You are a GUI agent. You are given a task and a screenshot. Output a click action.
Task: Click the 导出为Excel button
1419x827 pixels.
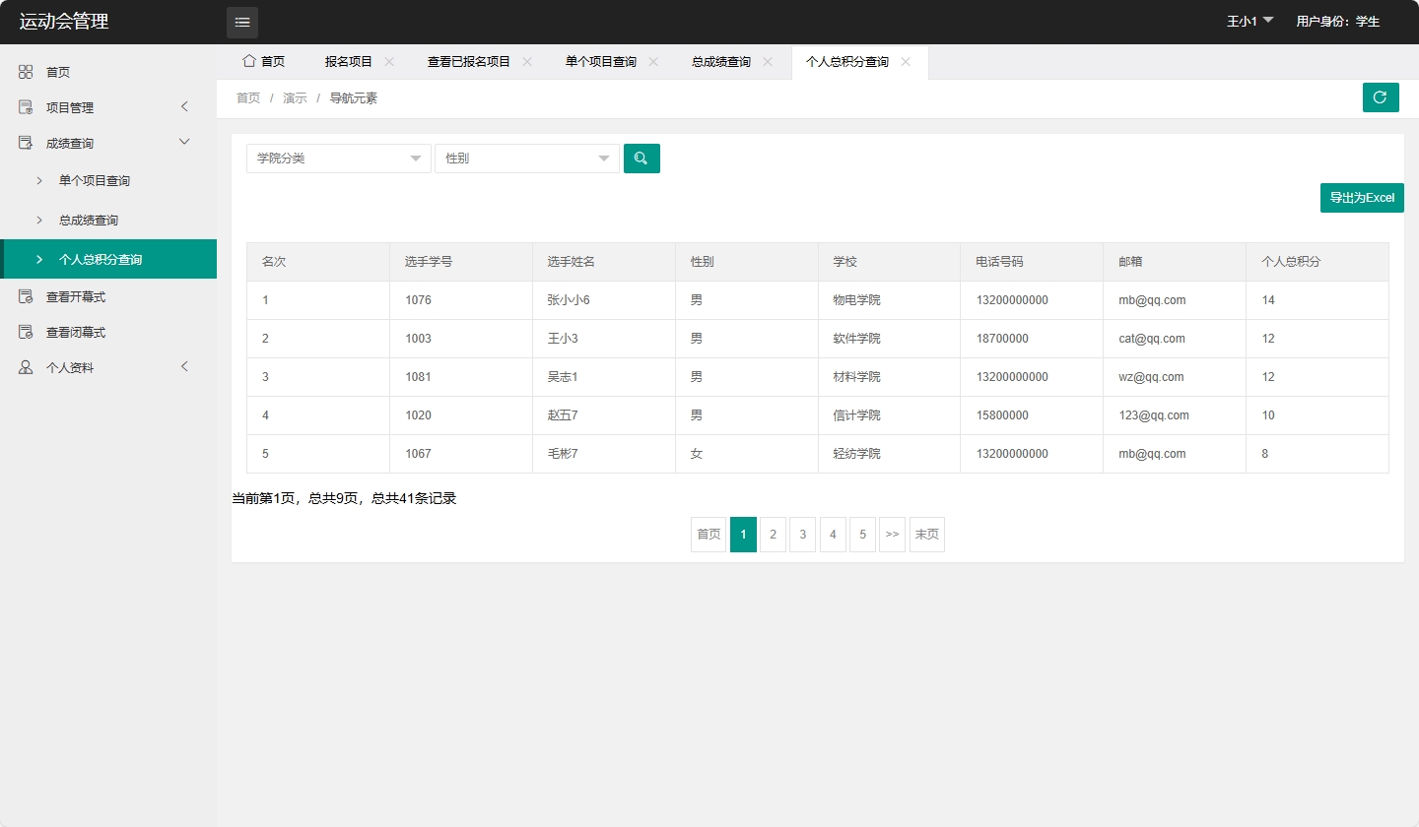1362,197
